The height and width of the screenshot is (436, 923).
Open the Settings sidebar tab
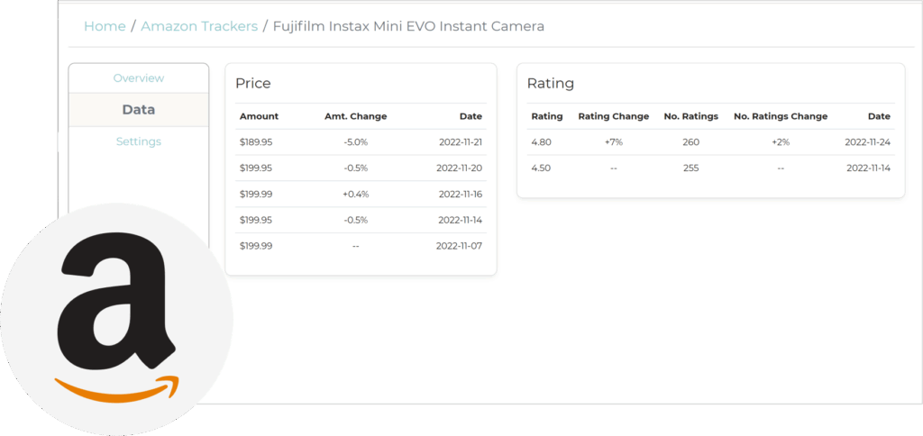point(139,141)
